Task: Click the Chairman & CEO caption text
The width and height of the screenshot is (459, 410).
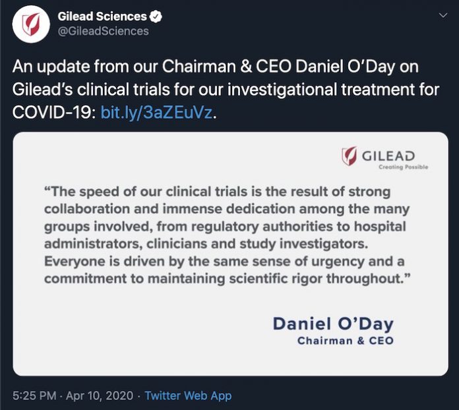Action: [x=346, y=341]
